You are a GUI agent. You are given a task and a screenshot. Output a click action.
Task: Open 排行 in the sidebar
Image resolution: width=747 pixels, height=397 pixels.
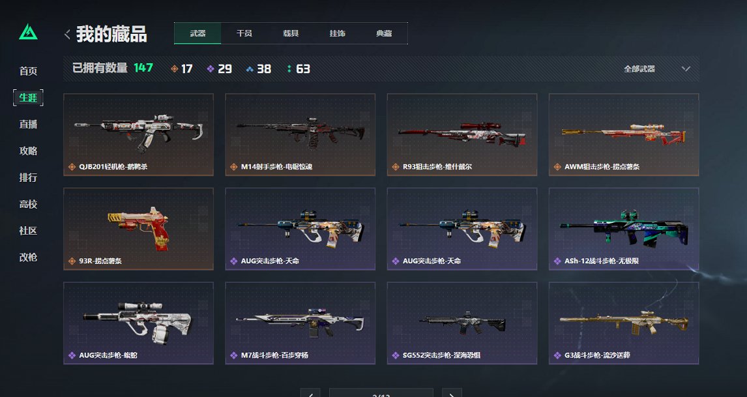pyautogui.click(x=28, y=177)
